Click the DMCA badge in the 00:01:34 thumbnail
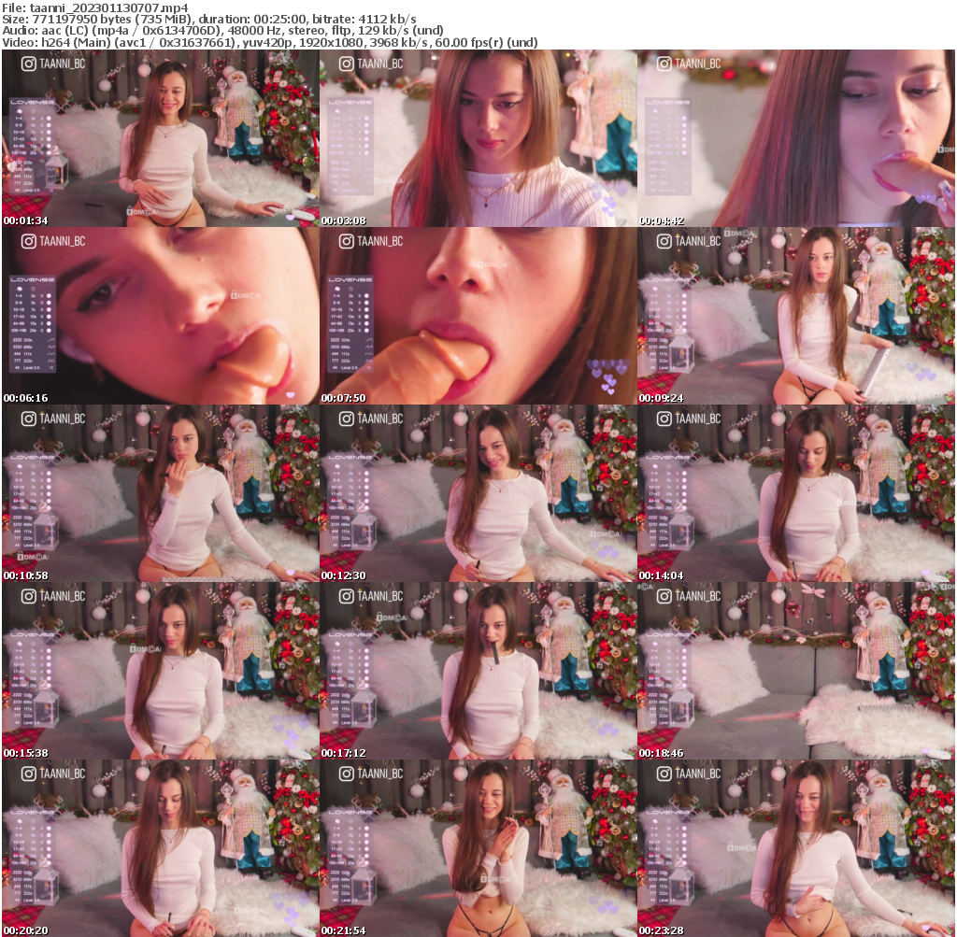 coord(142,211)
